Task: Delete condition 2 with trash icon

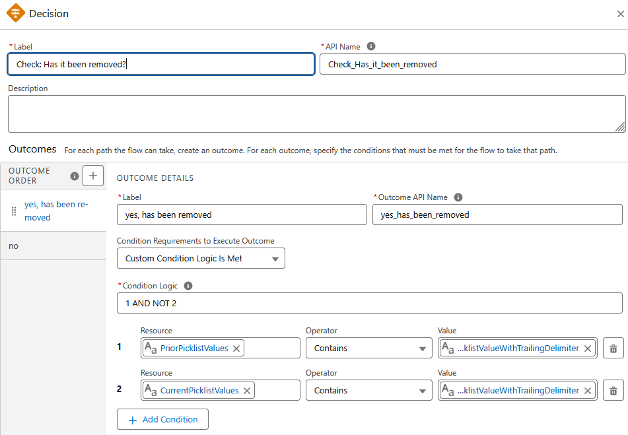Action: click(x=613, y=391)
